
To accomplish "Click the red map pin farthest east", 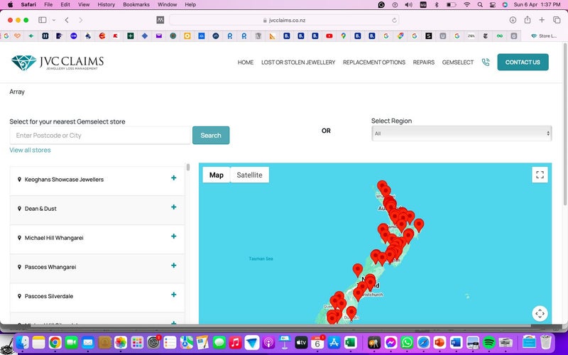I will tap(419, 225).
